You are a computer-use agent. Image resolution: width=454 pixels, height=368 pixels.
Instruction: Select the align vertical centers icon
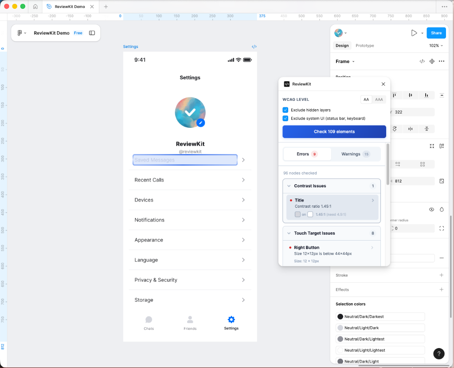pyautogui.click(x=410, y=95)
